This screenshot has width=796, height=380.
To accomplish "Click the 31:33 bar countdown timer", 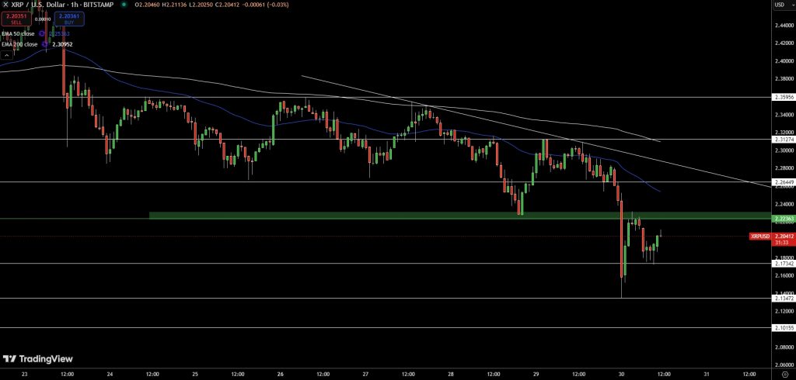I will point(782,243).
